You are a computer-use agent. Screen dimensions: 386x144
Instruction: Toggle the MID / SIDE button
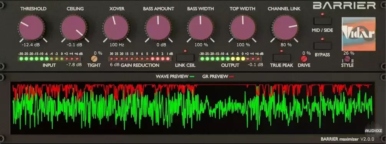click(323, 21)
